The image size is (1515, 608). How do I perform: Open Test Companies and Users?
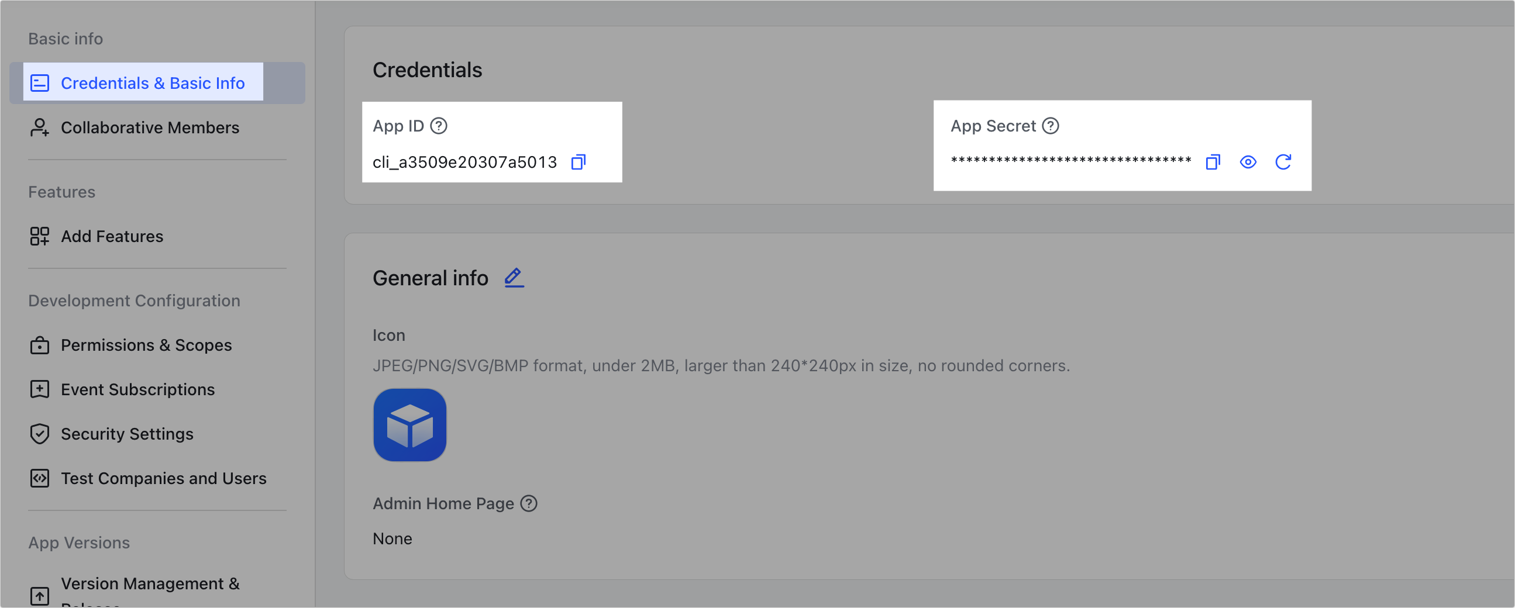point(164,479)
